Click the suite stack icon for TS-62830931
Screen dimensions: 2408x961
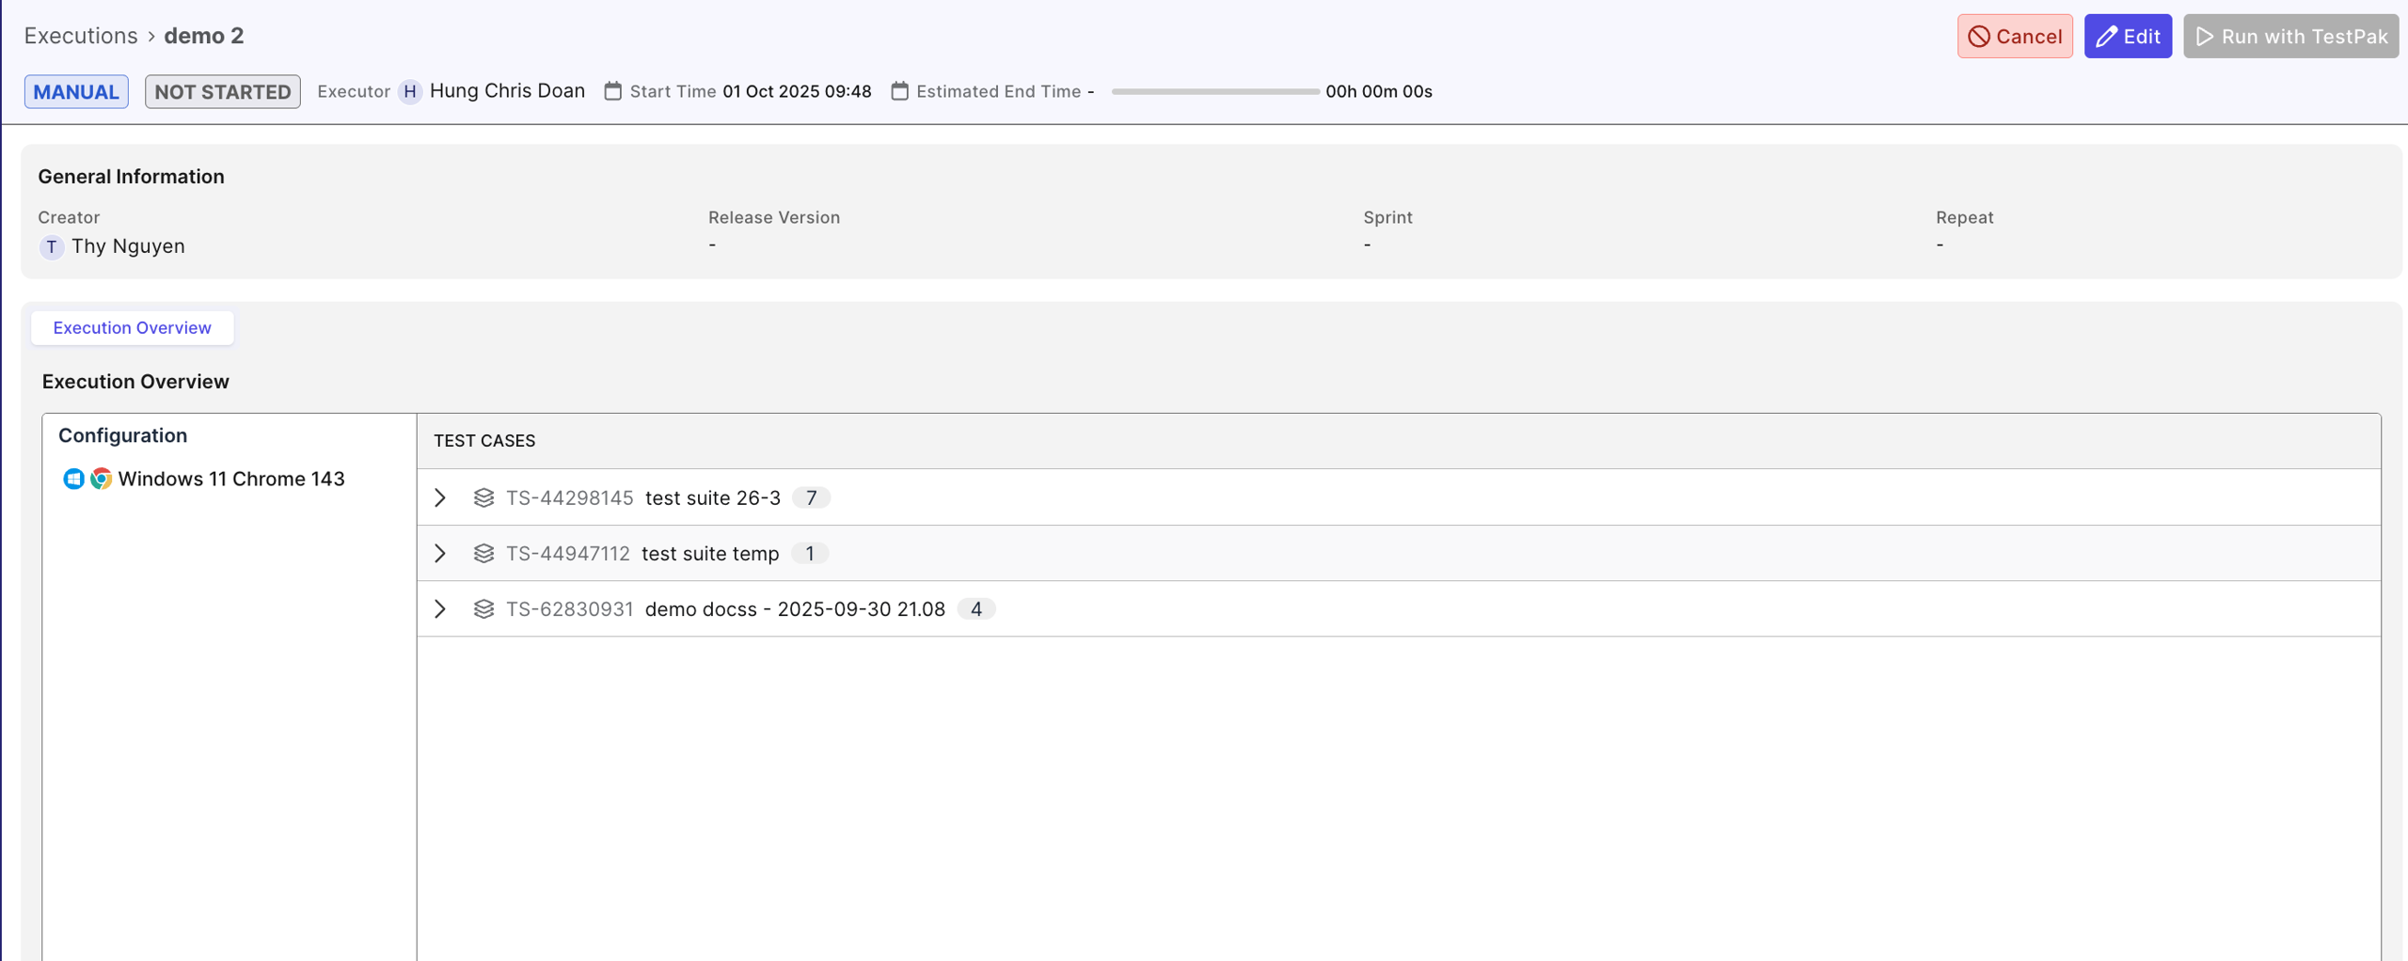[x=483, y=608]
